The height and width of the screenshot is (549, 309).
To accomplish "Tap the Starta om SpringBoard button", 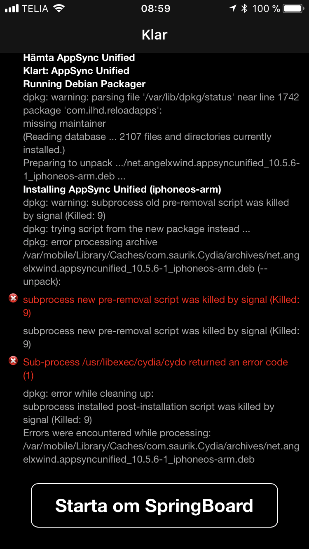I will pos(154,505).
